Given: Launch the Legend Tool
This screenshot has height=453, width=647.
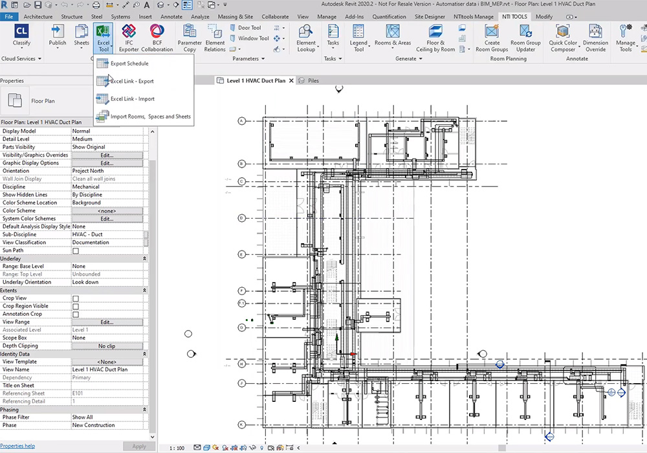Looking at the screenshot, I should point(358,38).
